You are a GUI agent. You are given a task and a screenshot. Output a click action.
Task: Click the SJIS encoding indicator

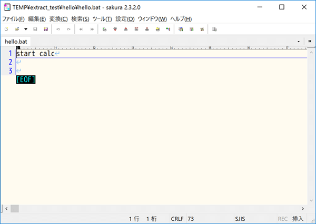[x=240, y=219]
